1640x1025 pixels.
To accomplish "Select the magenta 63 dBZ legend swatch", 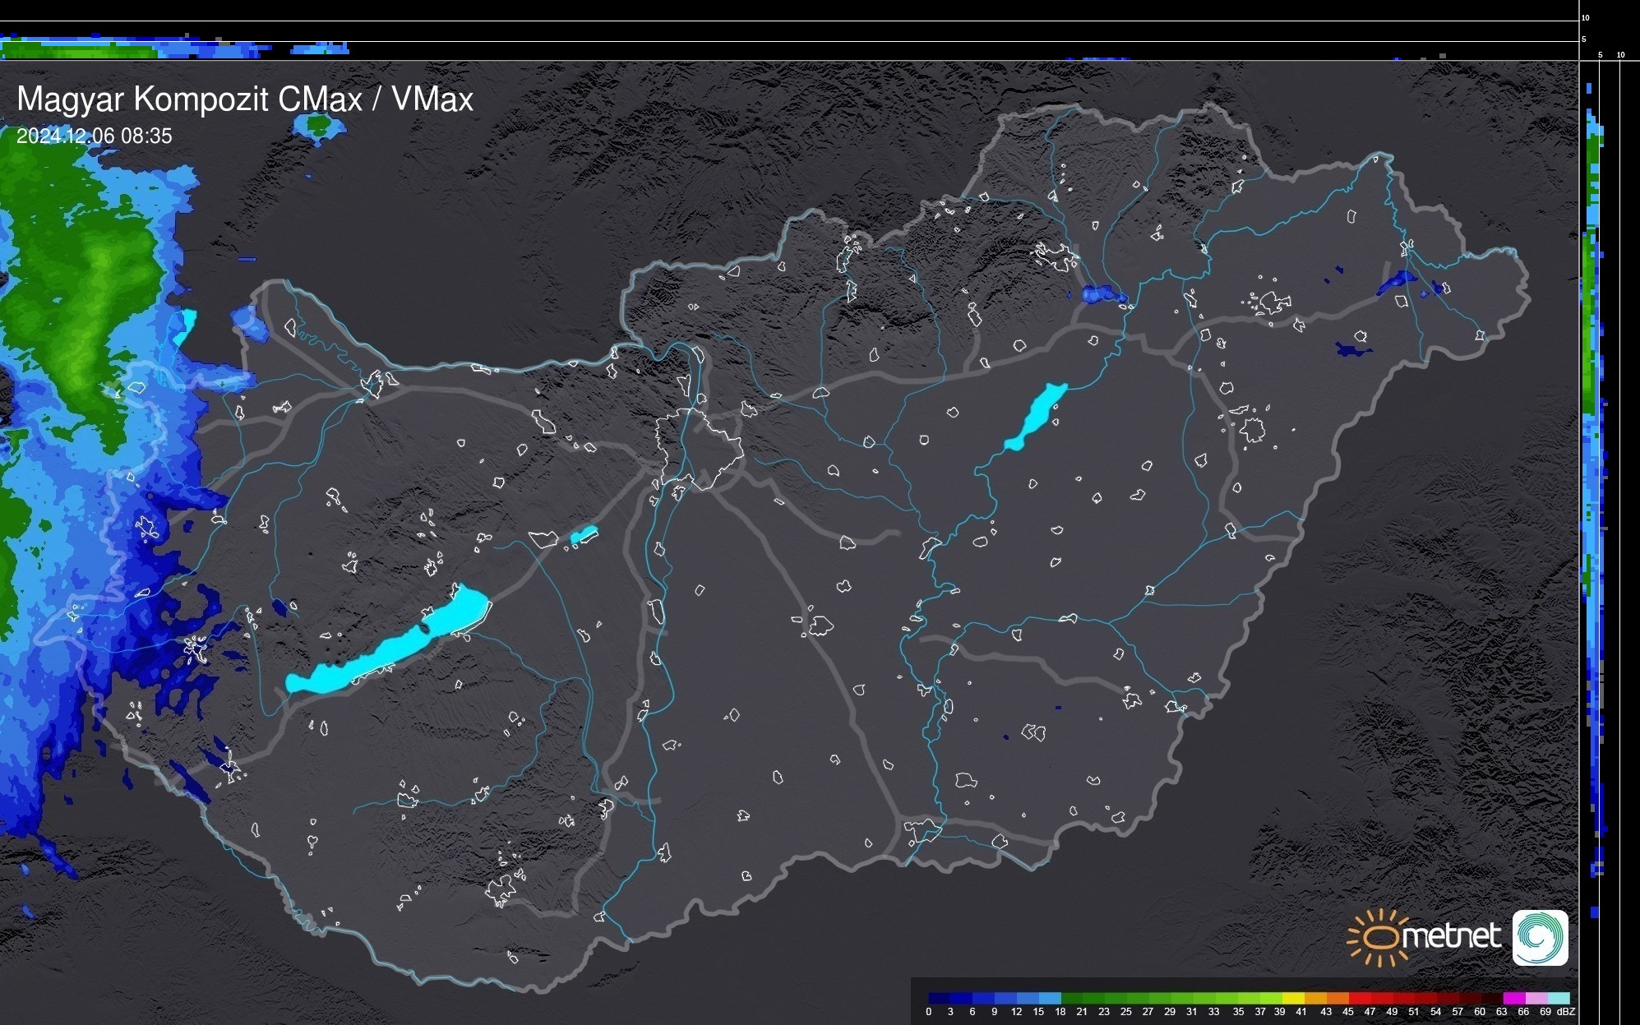I will coord(1513,999).
